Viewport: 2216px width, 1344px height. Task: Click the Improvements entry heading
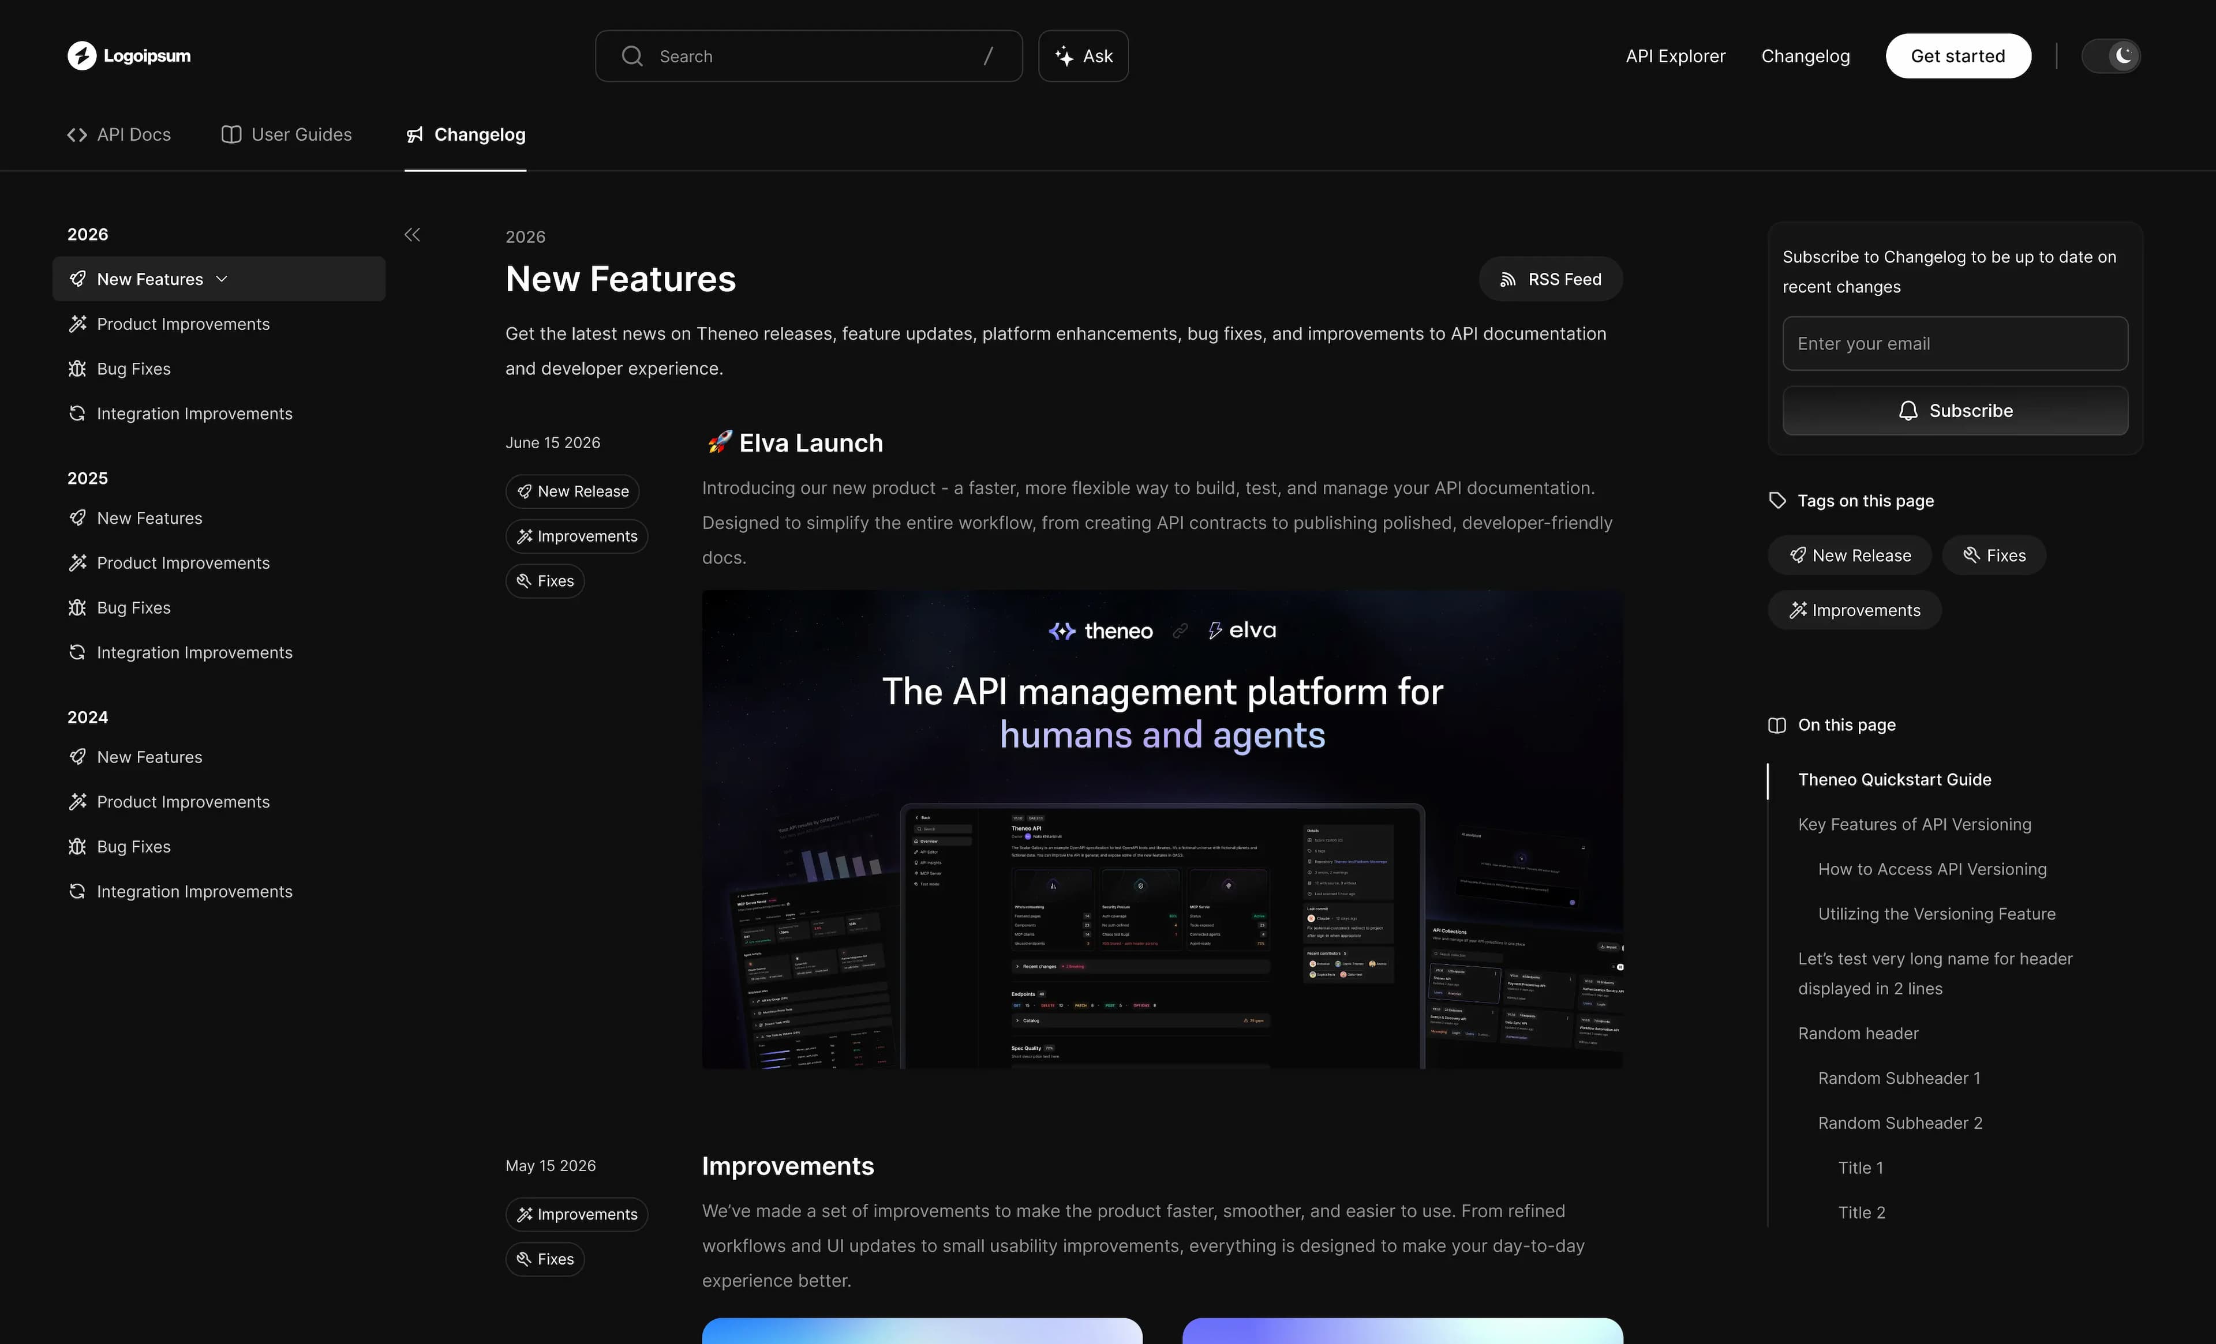pos(788,1166)
